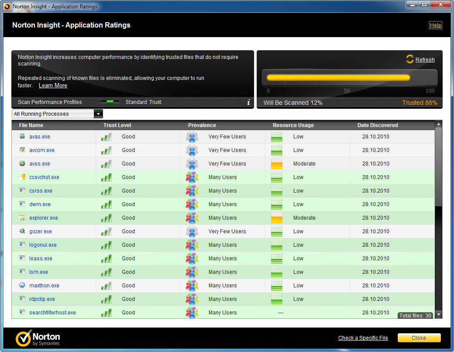Click 'Total files: 30' label
This screenshot has height=352, width=454.
coord(415,315)
